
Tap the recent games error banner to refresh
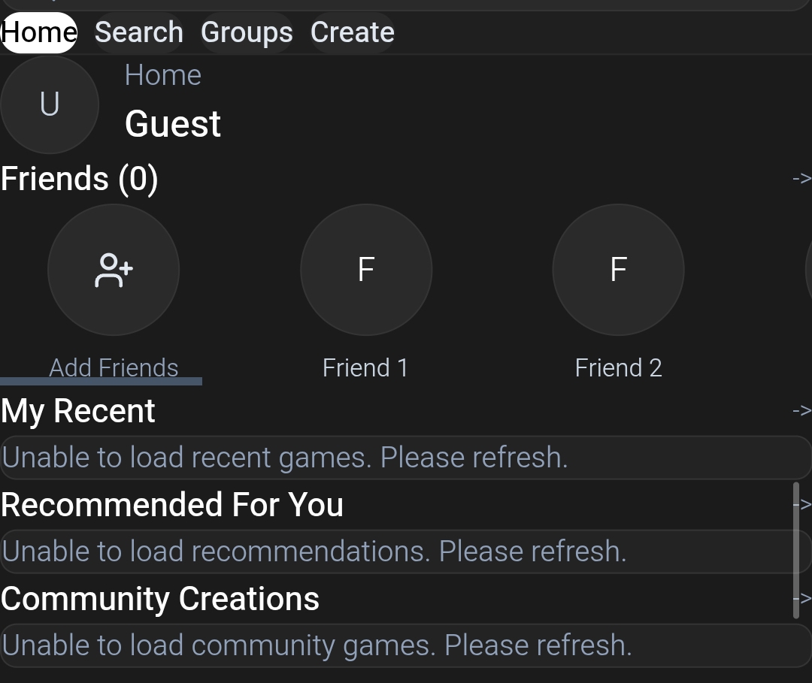pos(406,457)
